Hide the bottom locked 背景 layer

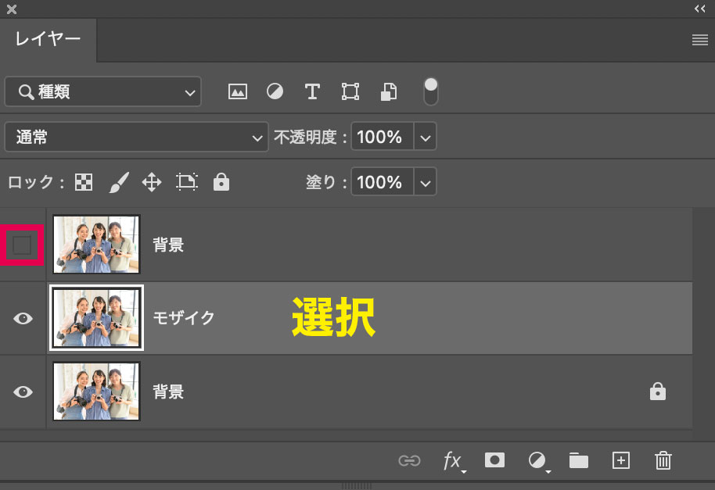pyautogui.click(x=23, y=392)
